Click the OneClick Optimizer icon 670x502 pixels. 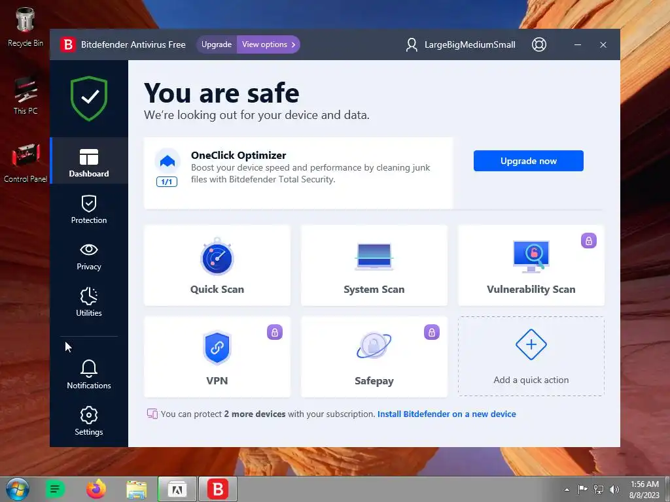pos(167,161)
